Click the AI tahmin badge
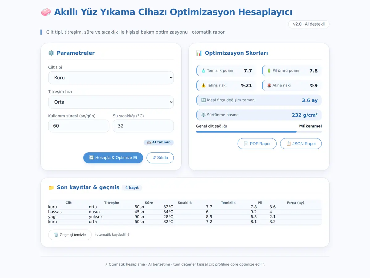The width and height of the screenshot is (370, 278). point(159,142)
